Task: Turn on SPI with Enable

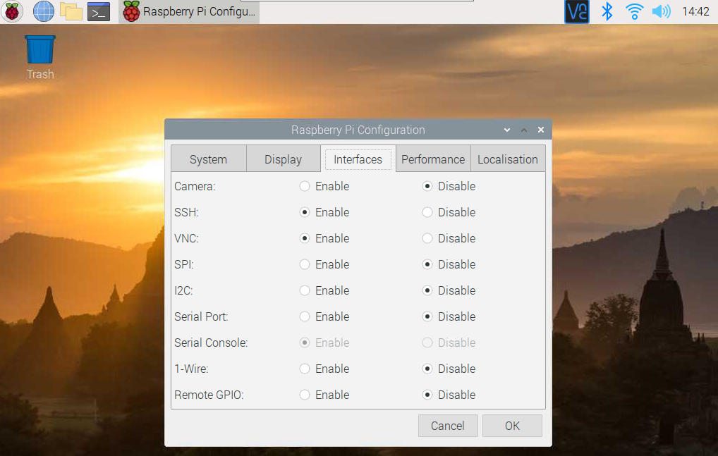Action: (x=305, y=265)
